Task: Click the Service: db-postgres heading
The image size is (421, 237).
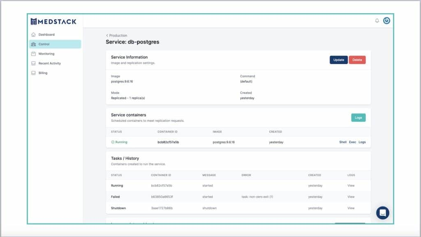Action: (x=132, y=42)
